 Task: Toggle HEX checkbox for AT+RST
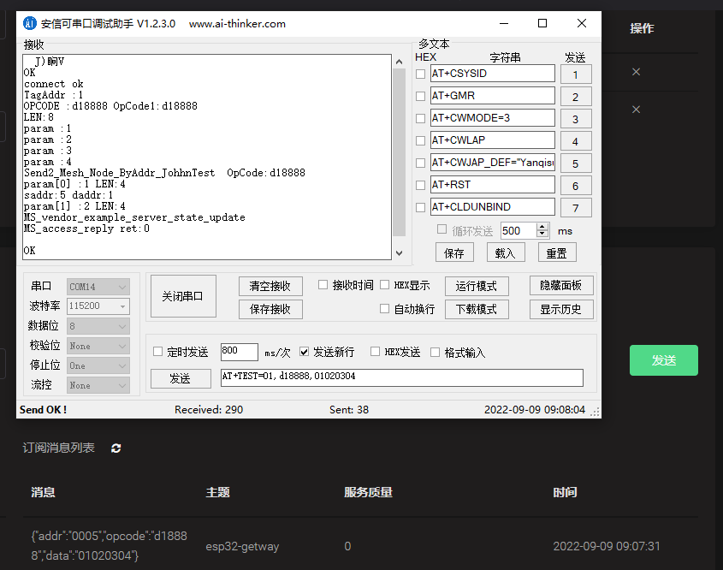pyautogui.click(x=420, y=185)
